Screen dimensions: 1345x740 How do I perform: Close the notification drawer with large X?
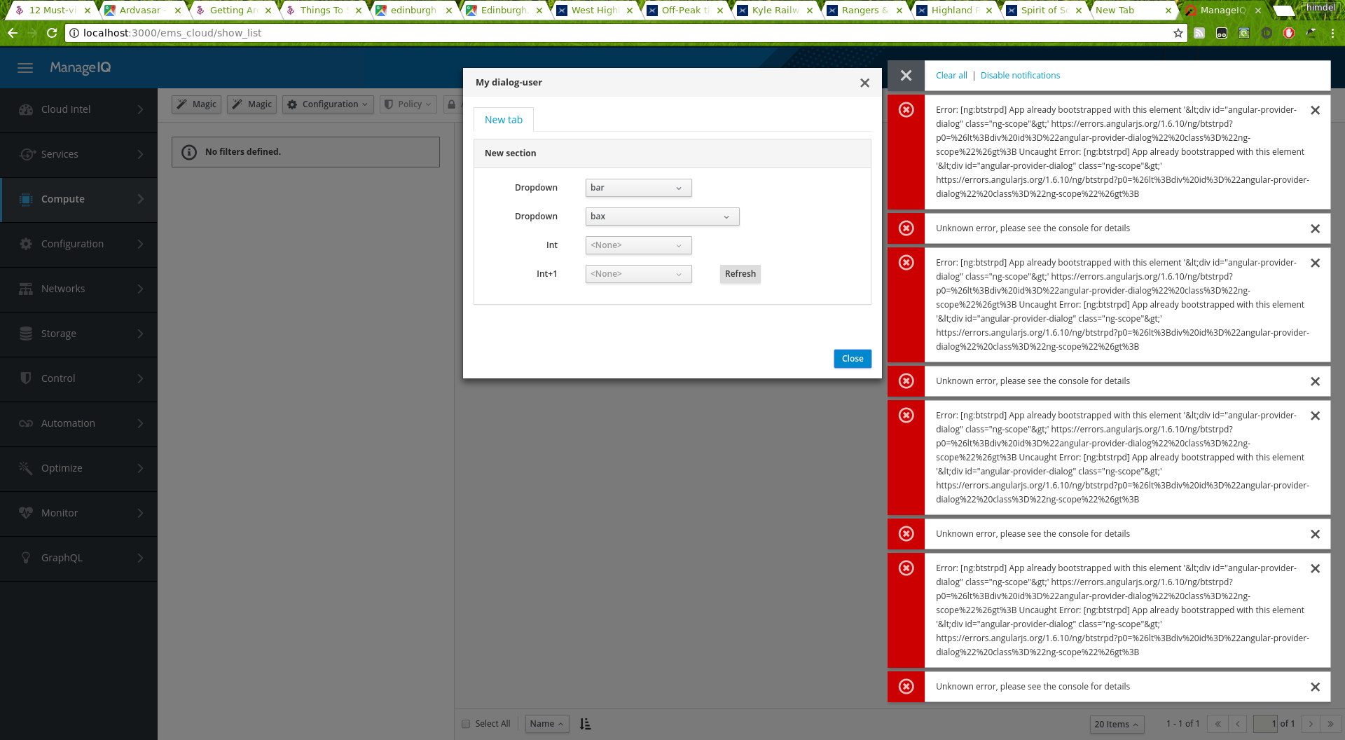click(x=906, y=76)
